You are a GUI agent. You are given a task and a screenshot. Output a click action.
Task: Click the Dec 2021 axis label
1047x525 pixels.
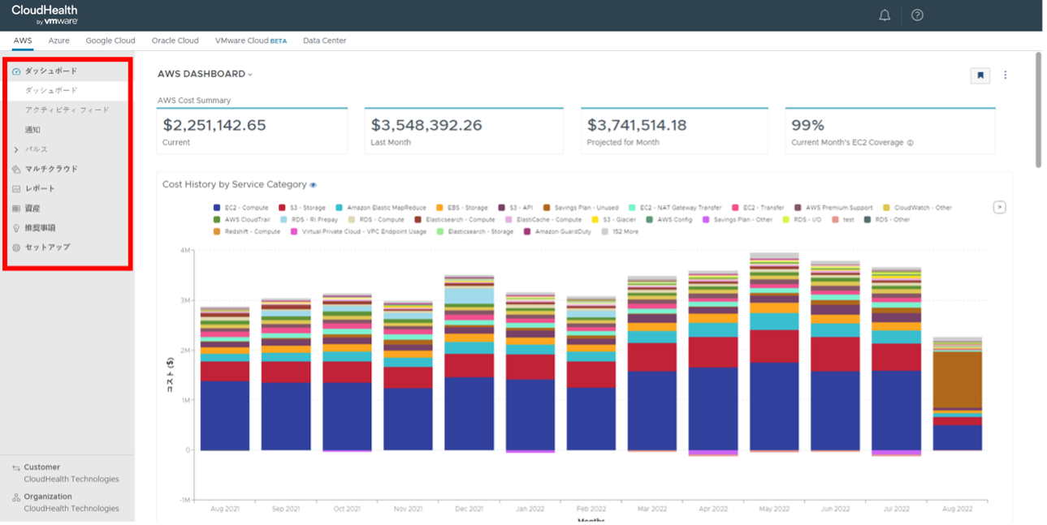pos(469,509)
